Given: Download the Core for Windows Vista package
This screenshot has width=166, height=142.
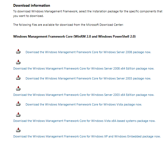Looking at the screenshot, I should point(84,104).
